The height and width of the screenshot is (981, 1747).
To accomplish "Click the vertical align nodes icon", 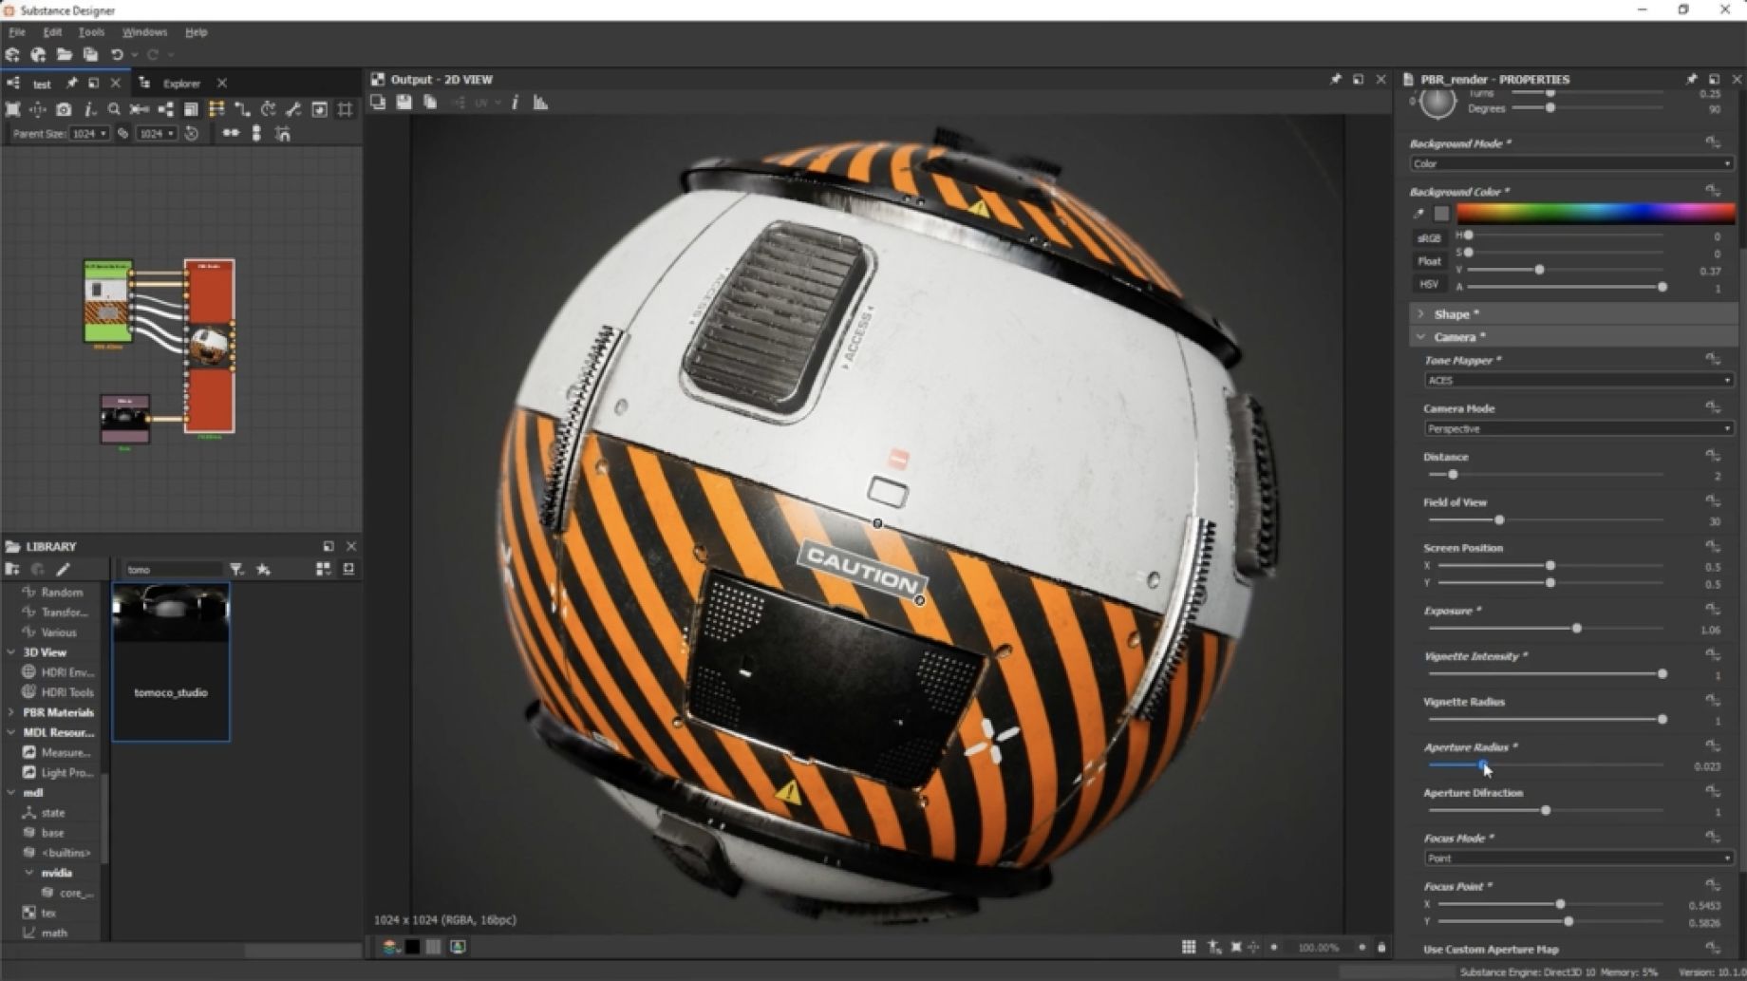I will 256,134.
